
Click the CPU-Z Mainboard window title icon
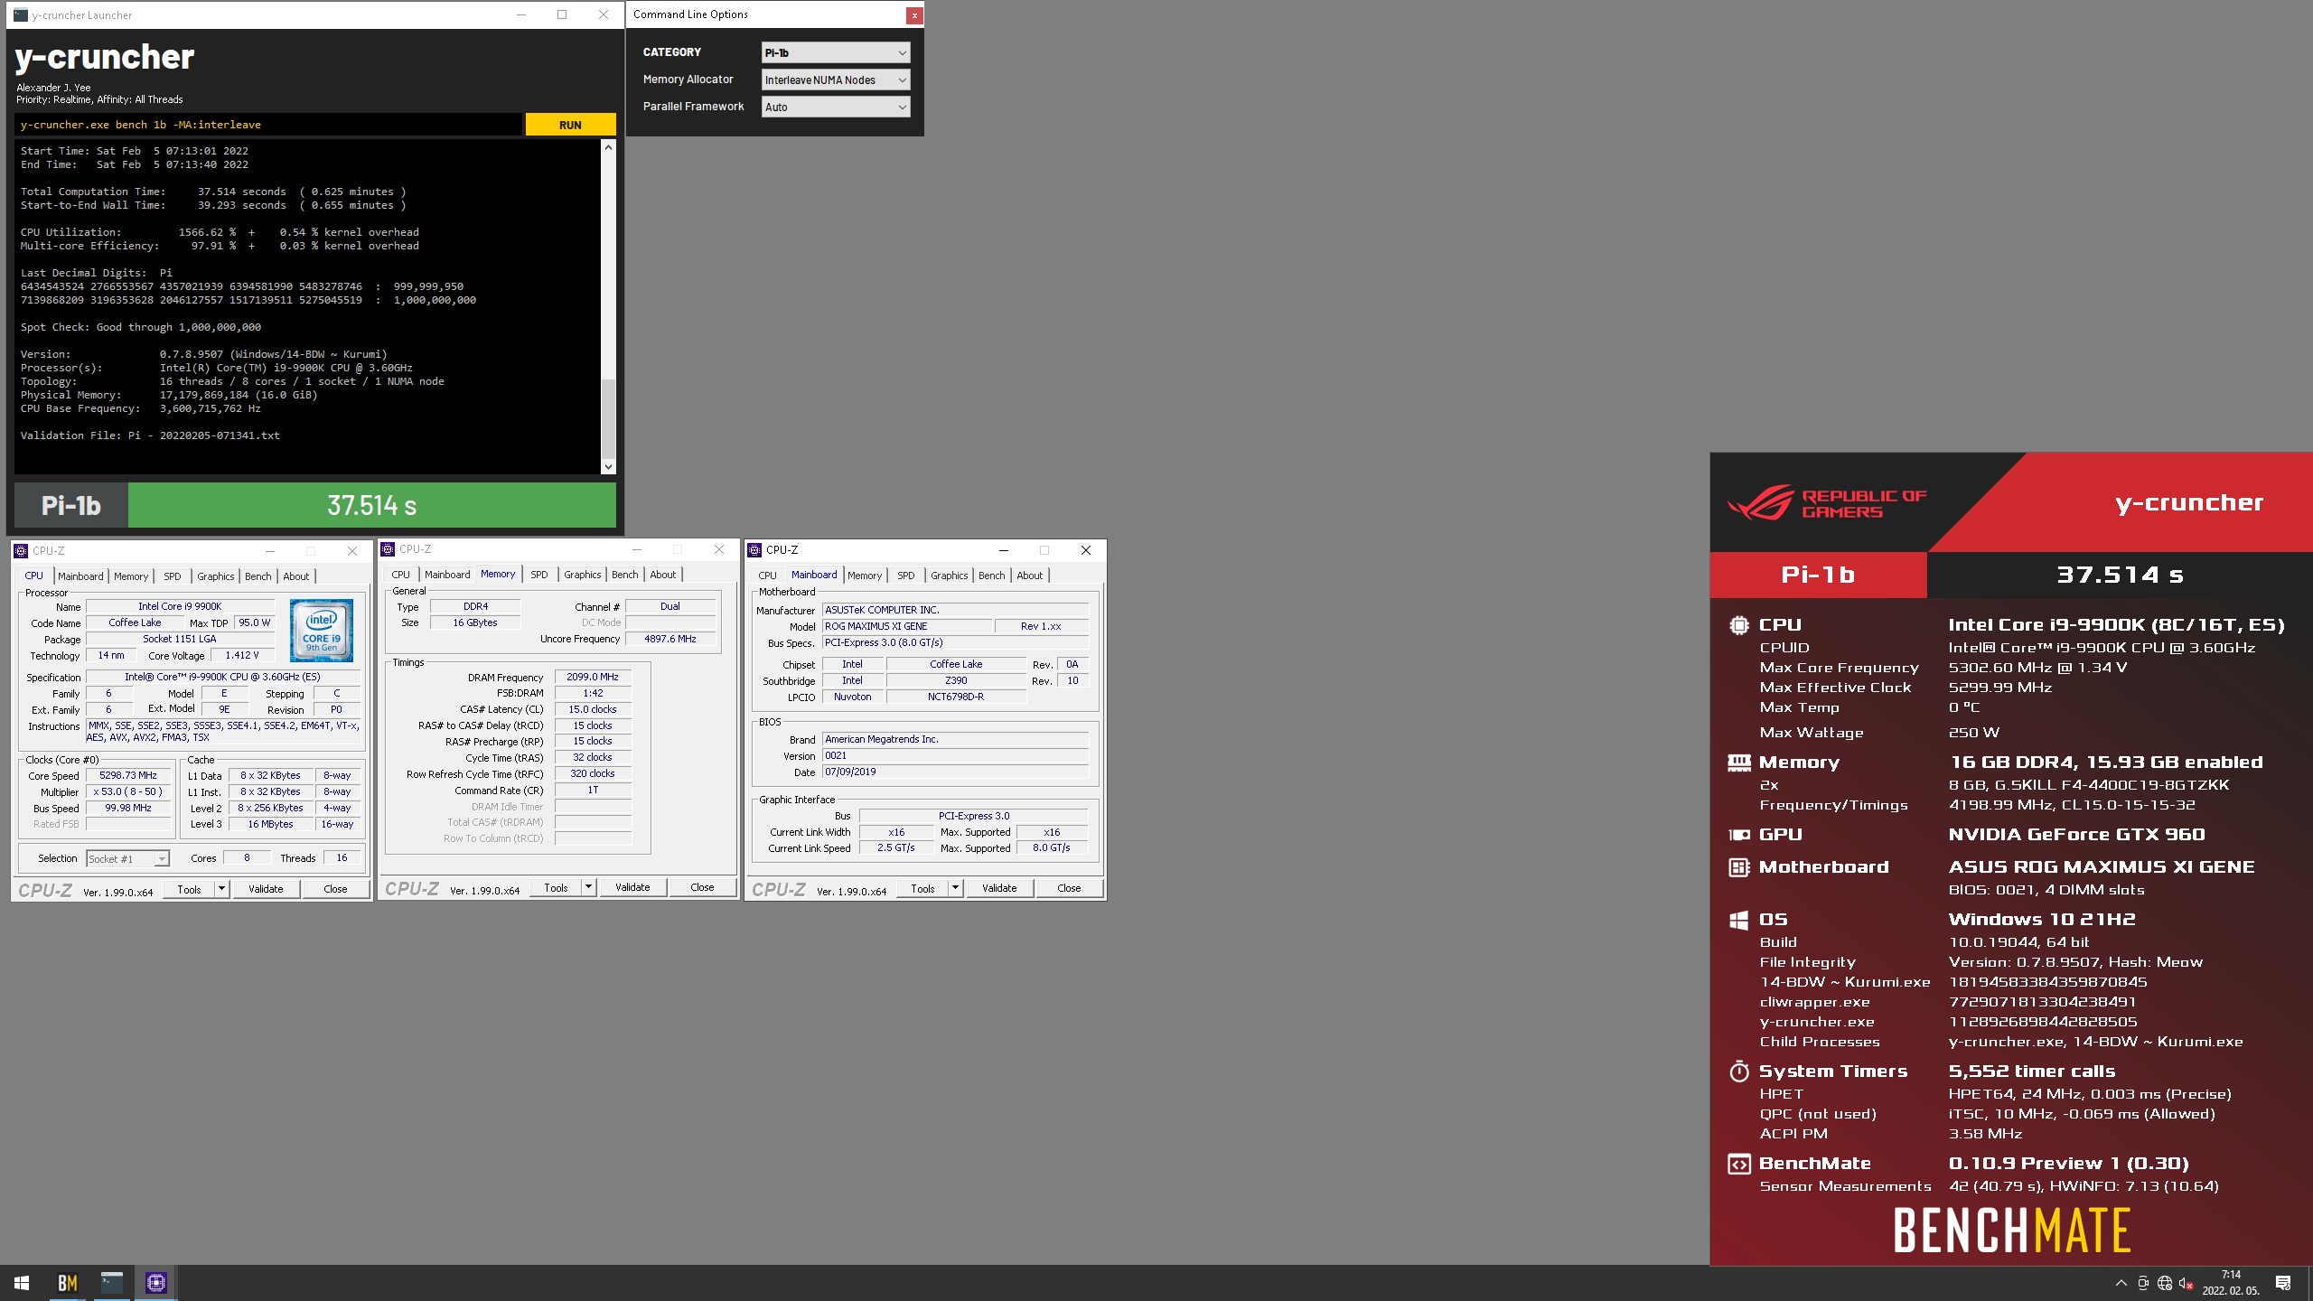754,549
